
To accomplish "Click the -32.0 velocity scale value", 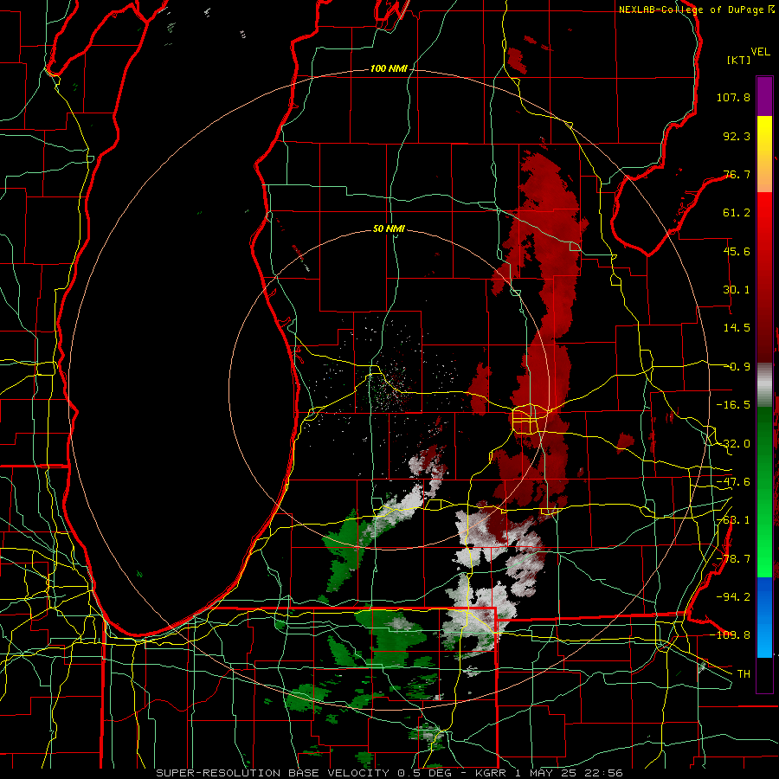I will point(733,444).
